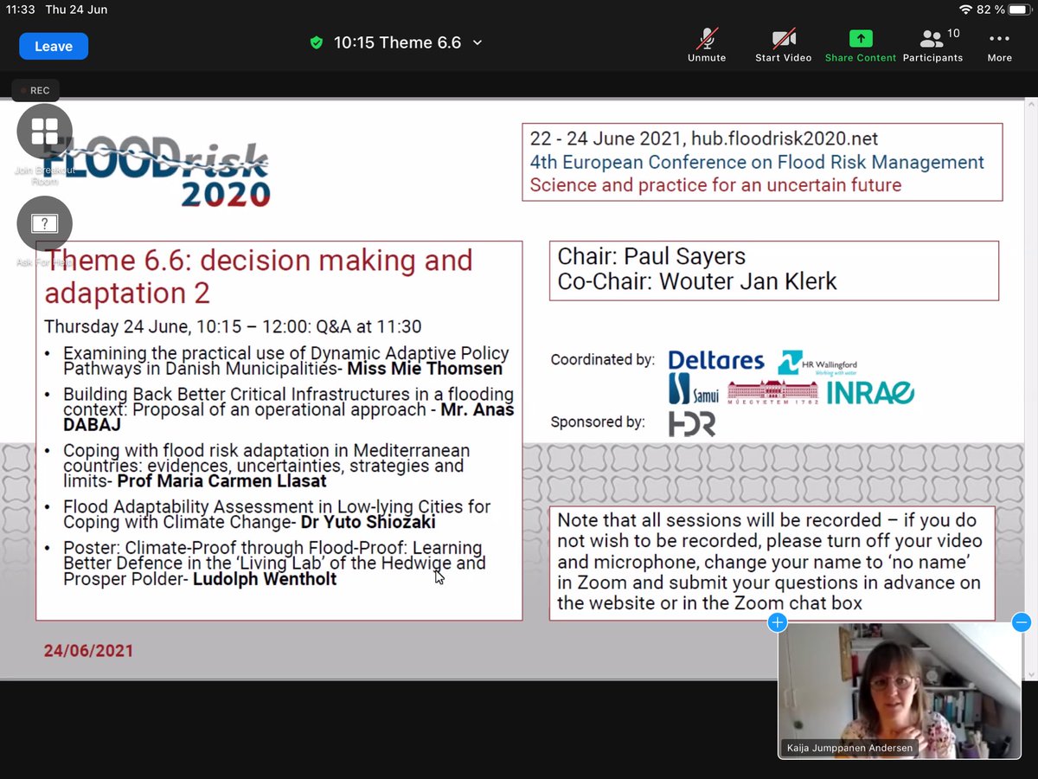
Task: Open Ask For Help
Action: [44, 223]
